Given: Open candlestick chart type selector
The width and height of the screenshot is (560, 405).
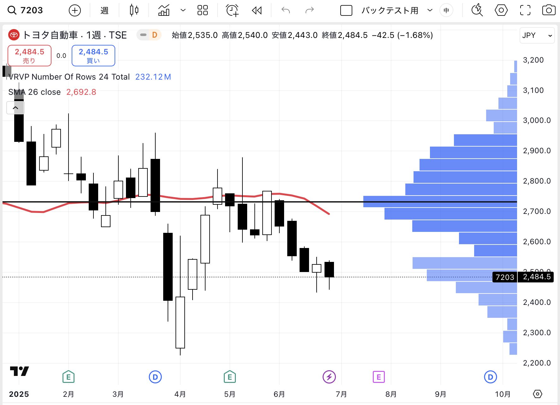Looking at the screenshot, I should point(134,10).
